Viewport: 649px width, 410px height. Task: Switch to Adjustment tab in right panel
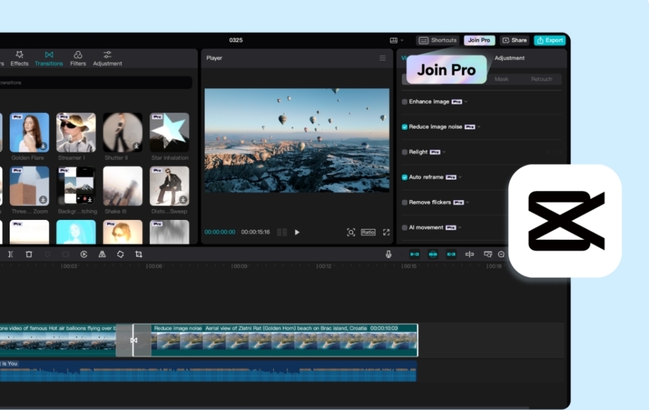[509, 58]
